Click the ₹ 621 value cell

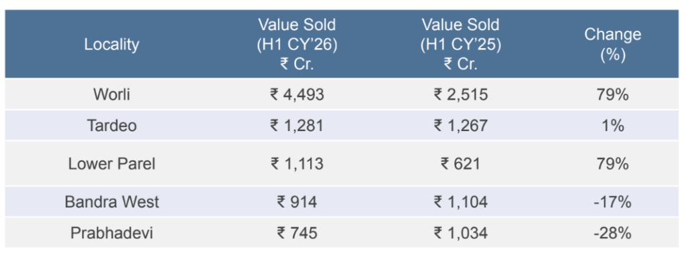point(460,164)
